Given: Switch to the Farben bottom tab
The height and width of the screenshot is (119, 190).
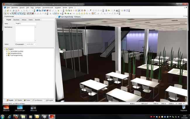Looking at the screenshot, I should pos(27,100).
